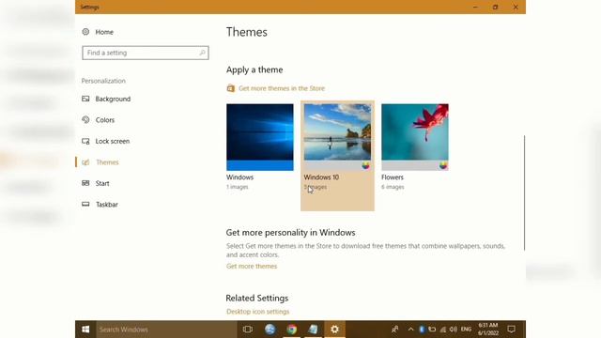Close the Settings window
Image resolution: width=601 pixels, height=338 pixels.
pos(516,7)
